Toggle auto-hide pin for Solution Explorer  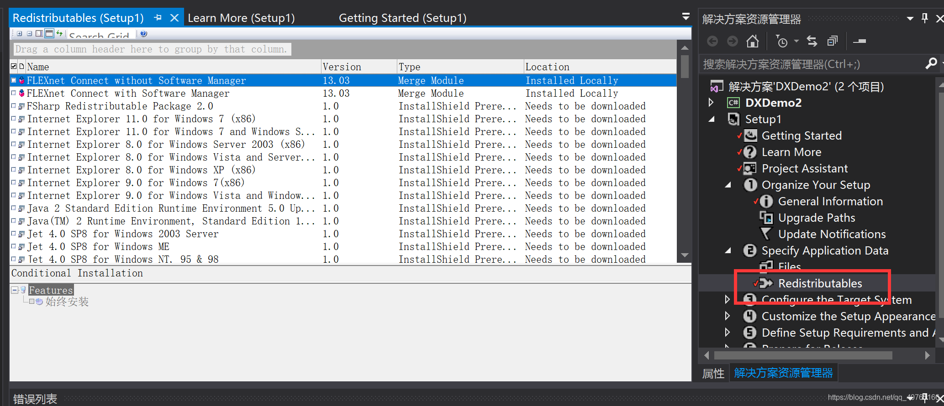(x=925, y=18)
